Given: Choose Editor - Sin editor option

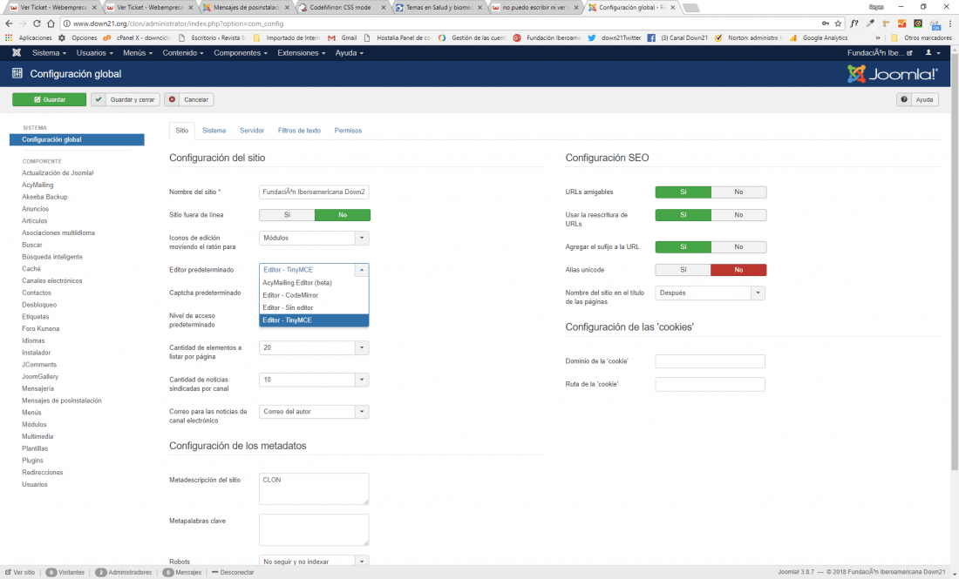Looking at the screenshot, I should 314,308.
